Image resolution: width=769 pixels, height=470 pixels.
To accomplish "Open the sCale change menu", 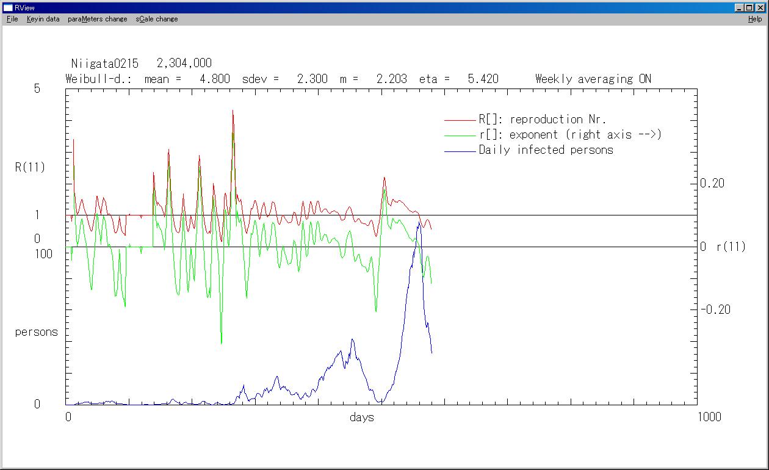I will click(157, 19).
